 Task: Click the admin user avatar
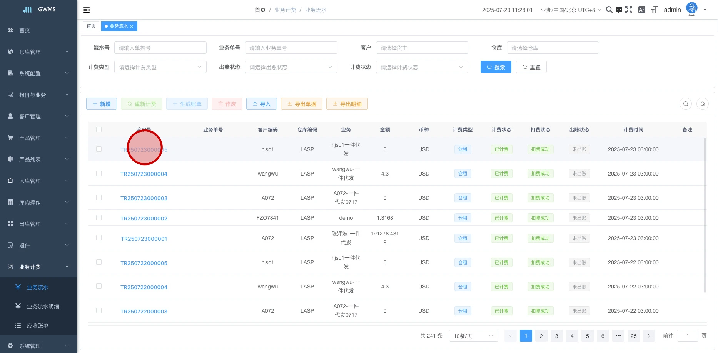click(691, 8)
